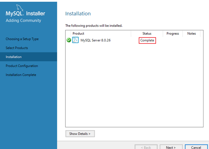Click the green checkmark status icon
This screenshot has height=149, width=209.
[69, 40]
